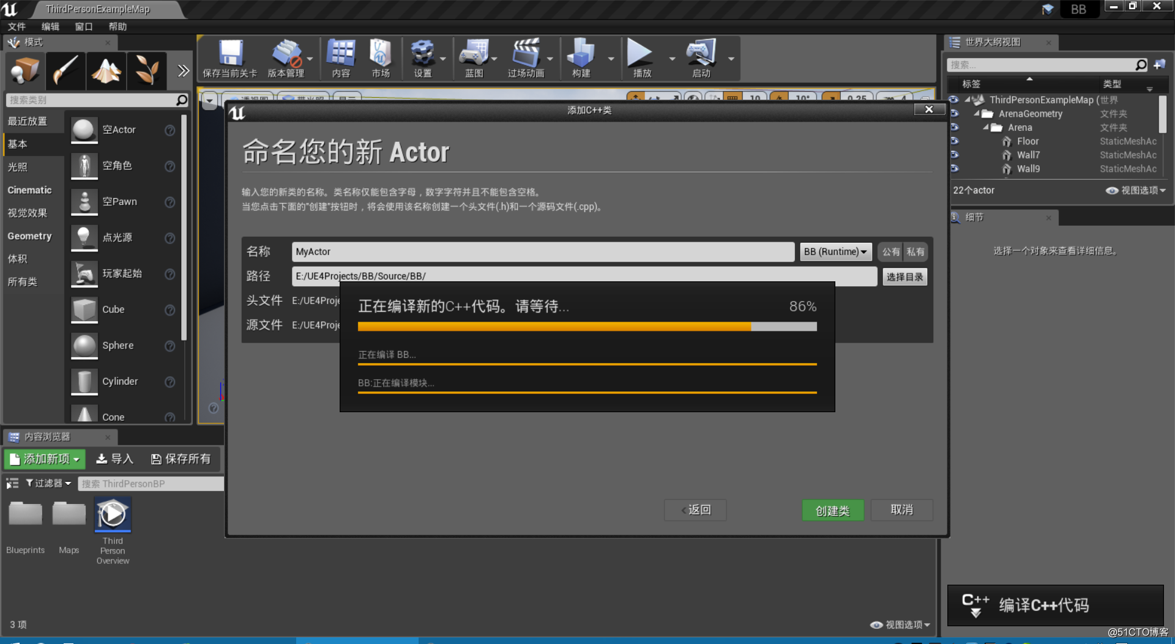Open Help (帮助) menu
This screenshot has height=644, width=1175.
(x=117, y=26)
